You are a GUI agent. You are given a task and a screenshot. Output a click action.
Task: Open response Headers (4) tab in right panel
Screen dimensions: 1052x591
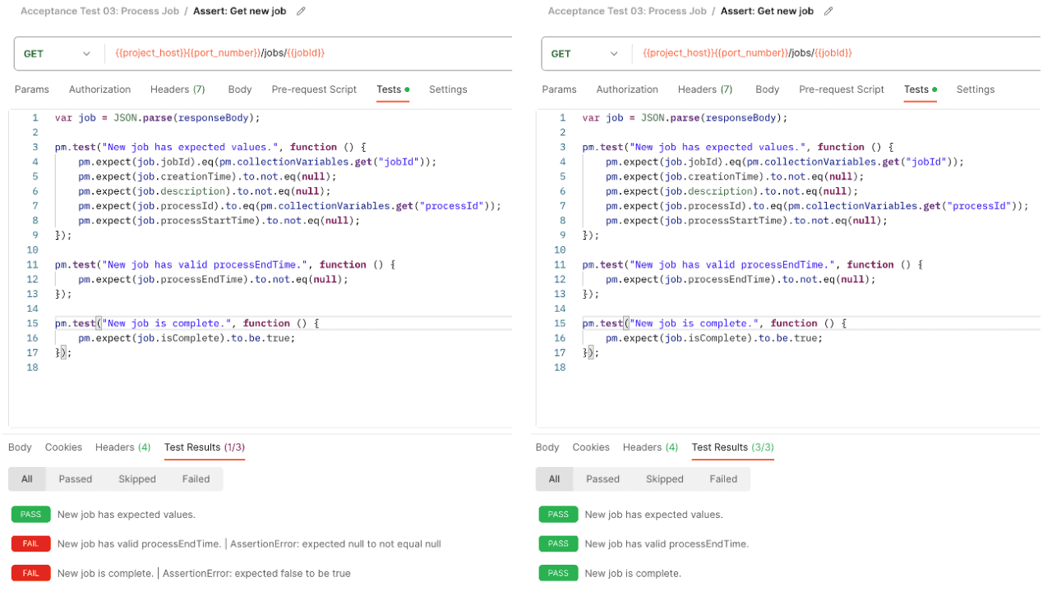[650, 447]
